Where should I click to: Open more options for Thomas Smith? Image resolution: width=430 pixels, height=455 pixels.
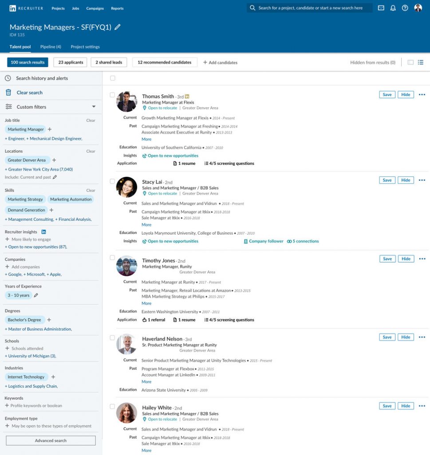(422, 95)
